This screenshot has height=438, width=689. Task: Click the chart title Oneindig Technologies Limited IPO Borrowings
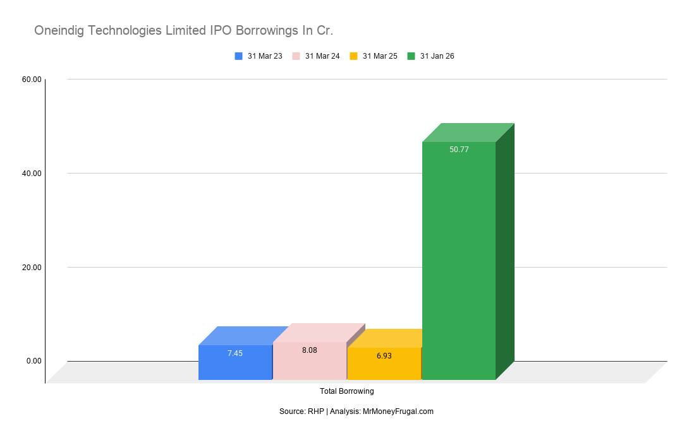tap(184, 31)
